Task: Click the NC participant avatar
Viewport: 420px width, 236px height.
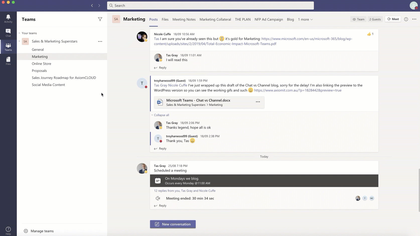Action: point(372,198)
